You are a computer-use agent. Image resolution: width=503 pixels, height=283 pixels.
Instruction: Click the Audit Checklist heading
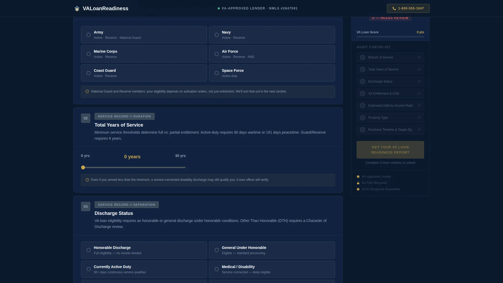373,47
